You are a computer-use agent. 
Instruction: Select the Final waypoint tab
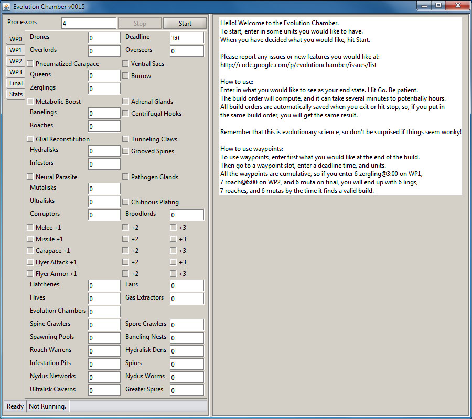click(15, 83)
